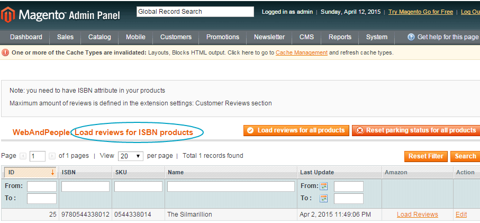Open the Promotions menu
This screenshot has width=480, height=223.
[223, 37]
